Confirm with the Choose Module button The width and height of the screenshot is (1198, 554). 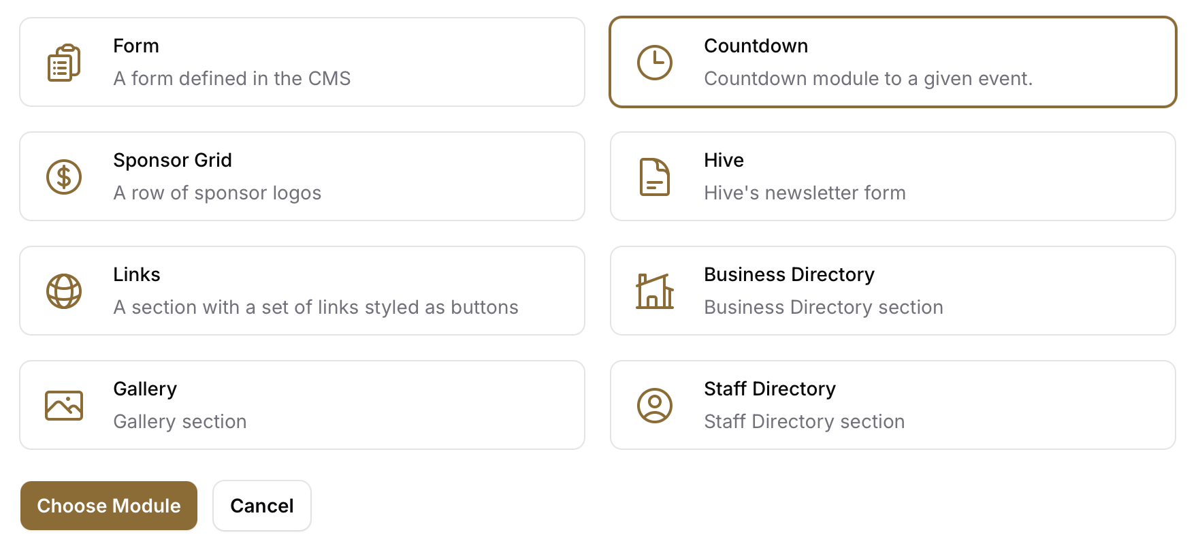pyautogui.click(x=109, y=506)
